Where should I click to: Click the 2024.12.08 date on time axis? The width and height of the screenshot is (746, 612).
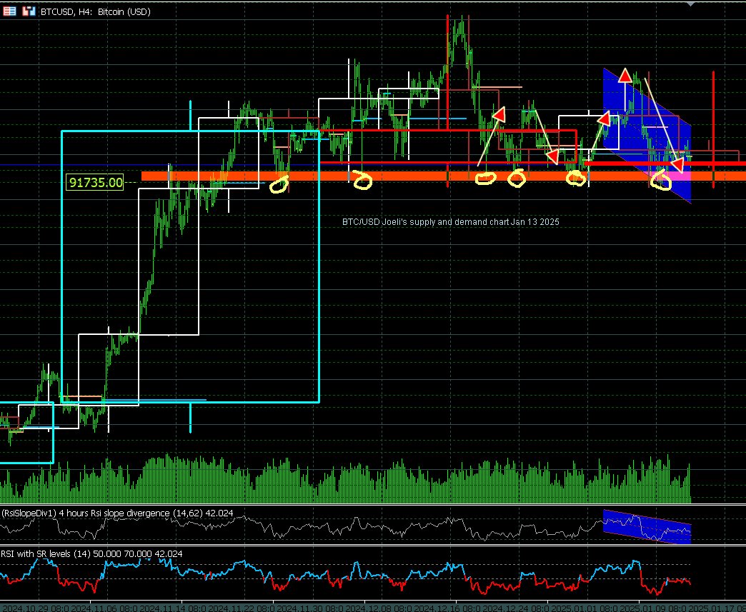pyautogui.click(x=379, y=608)
